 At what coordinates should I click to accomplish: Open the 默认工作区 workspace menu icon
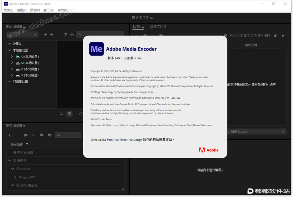click(x=152, y=18)
